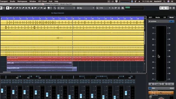
Task: Select the Erase tool
Action: (17, 8)
